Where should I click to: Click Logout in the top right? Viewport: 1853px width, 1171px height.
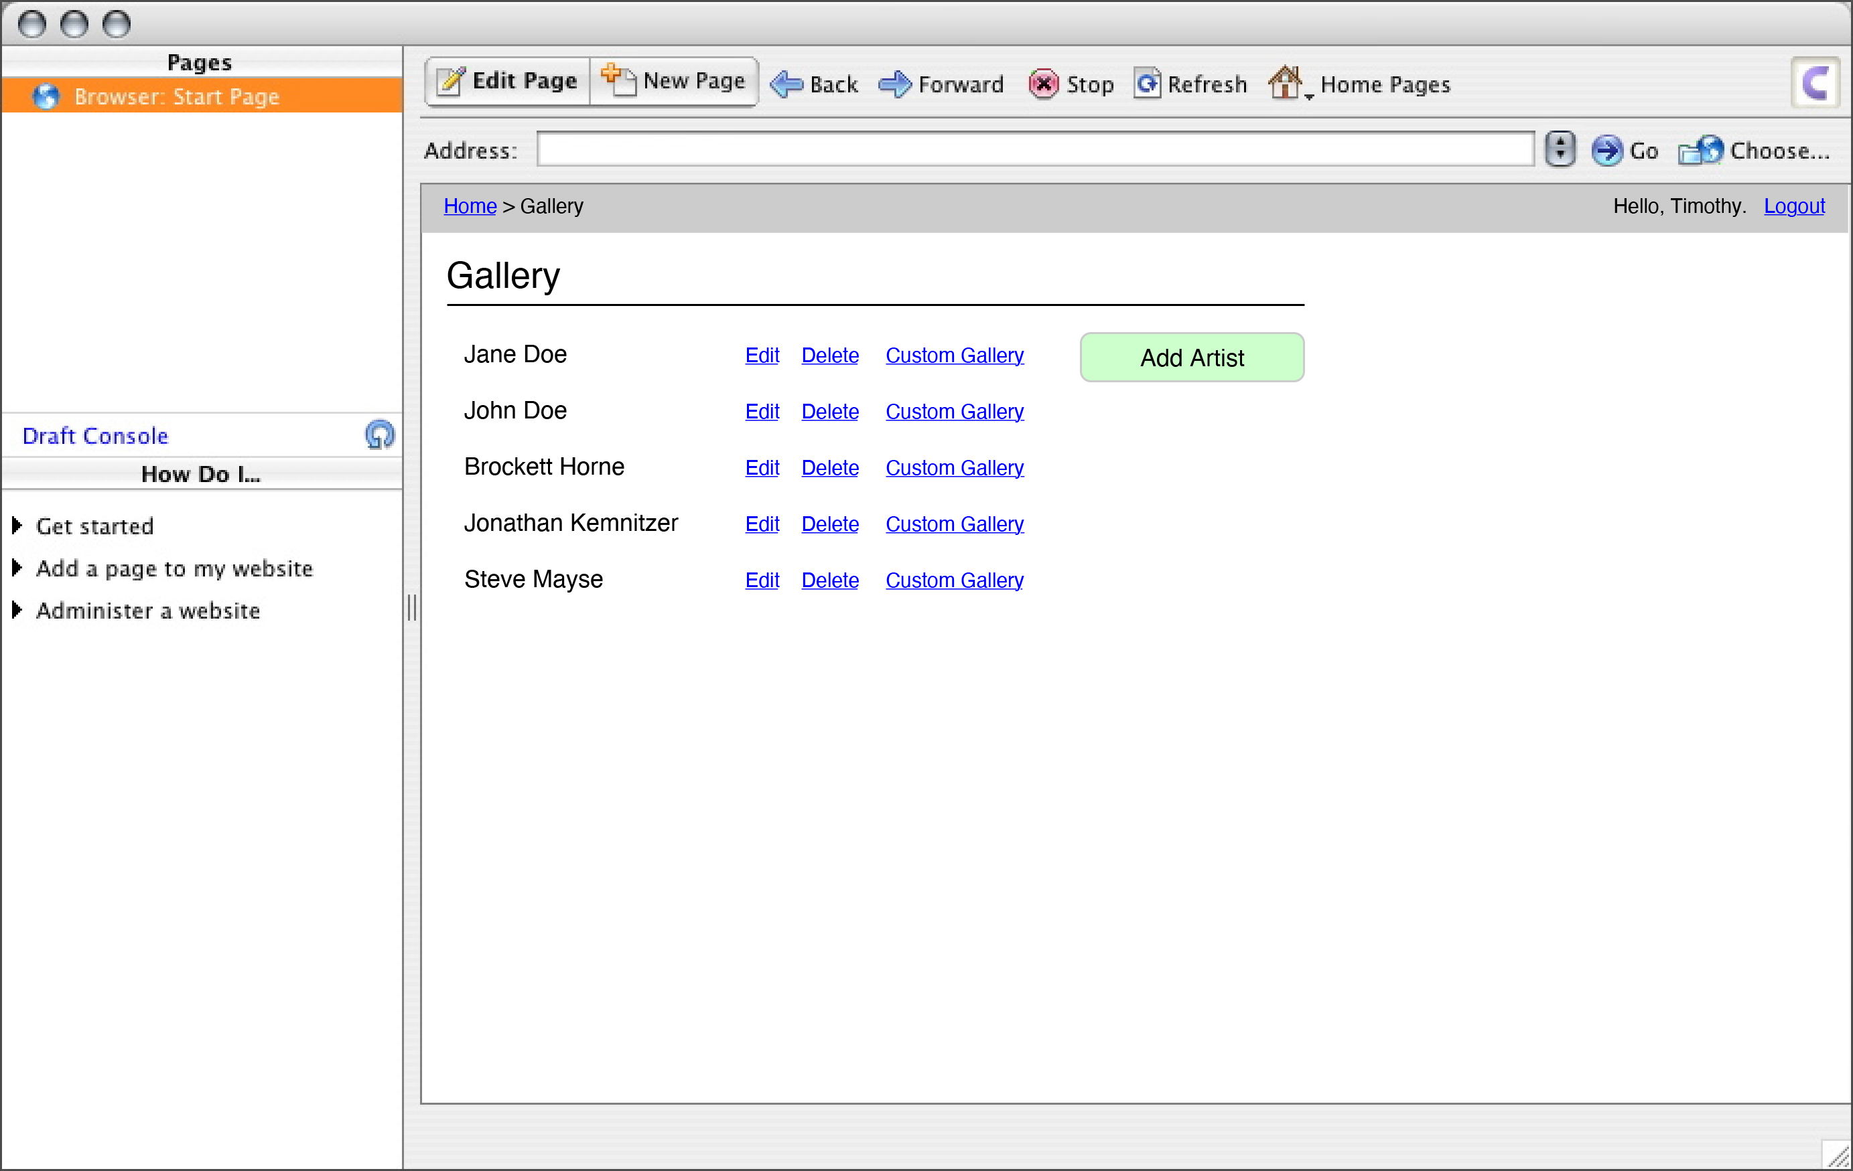tap(1794, 206)
